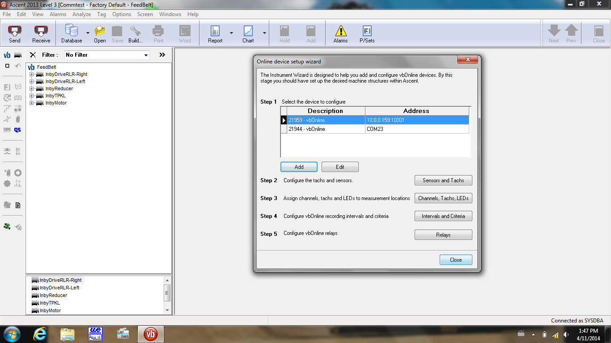The image size is (611, 343).
Task: Click the Build toolbar icon
Action: tap(135, 34)
